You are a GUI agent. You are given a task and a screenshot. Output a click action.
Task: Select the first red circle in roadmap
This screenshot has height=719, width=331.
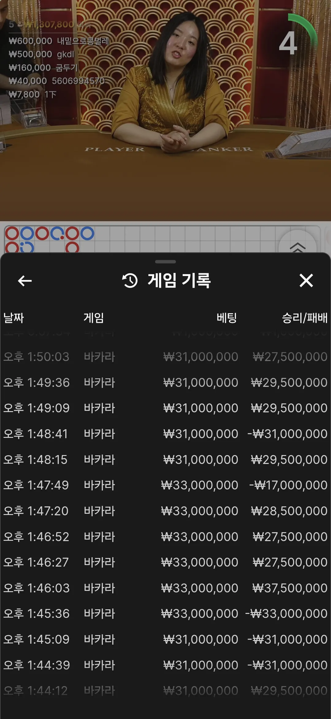12,234
